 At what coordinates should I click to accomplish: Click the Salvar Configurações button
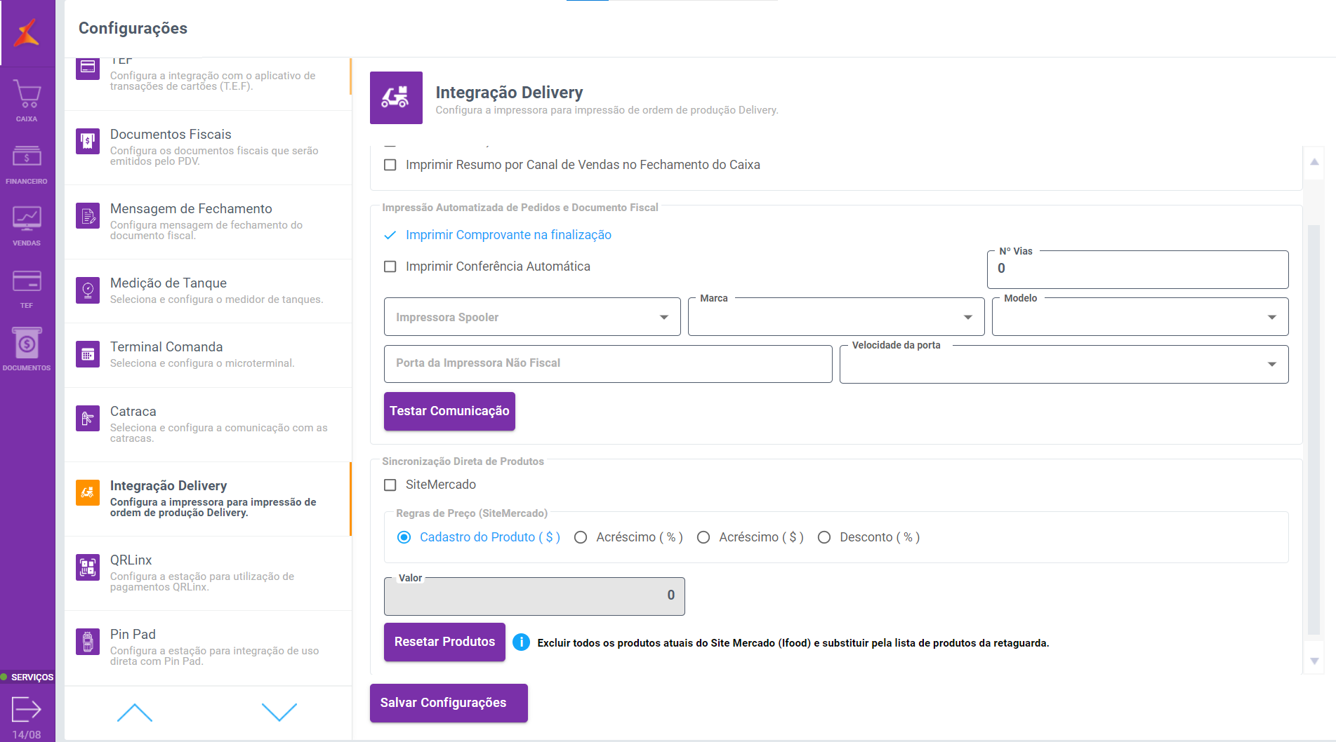pyautogui.click(x=449, y=703)
